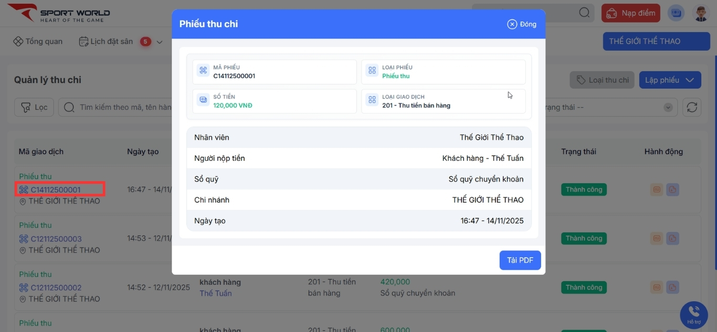Open Lịch đặt sân menu item
The image size is (717, 332).
click(106, 41)
